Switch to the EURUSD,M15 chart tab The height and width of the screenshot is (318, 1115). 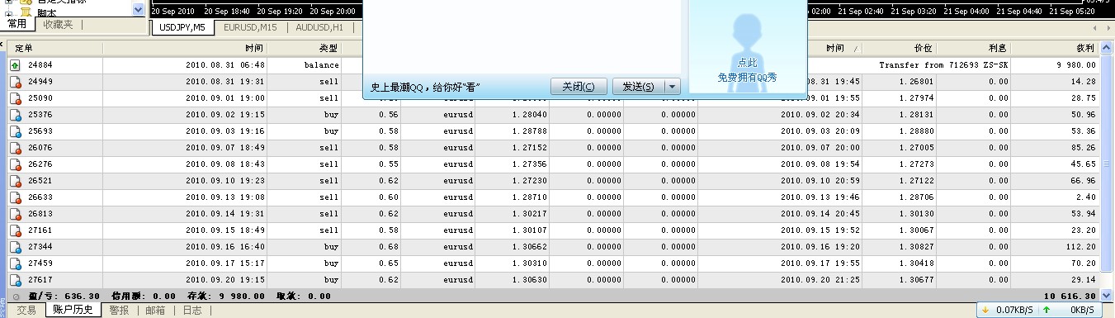(250, 27)
